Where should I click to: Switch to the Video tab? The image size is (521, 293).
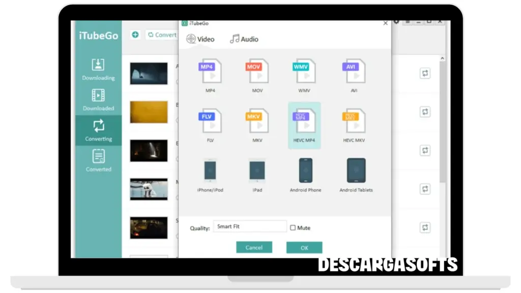coord(200,39)
